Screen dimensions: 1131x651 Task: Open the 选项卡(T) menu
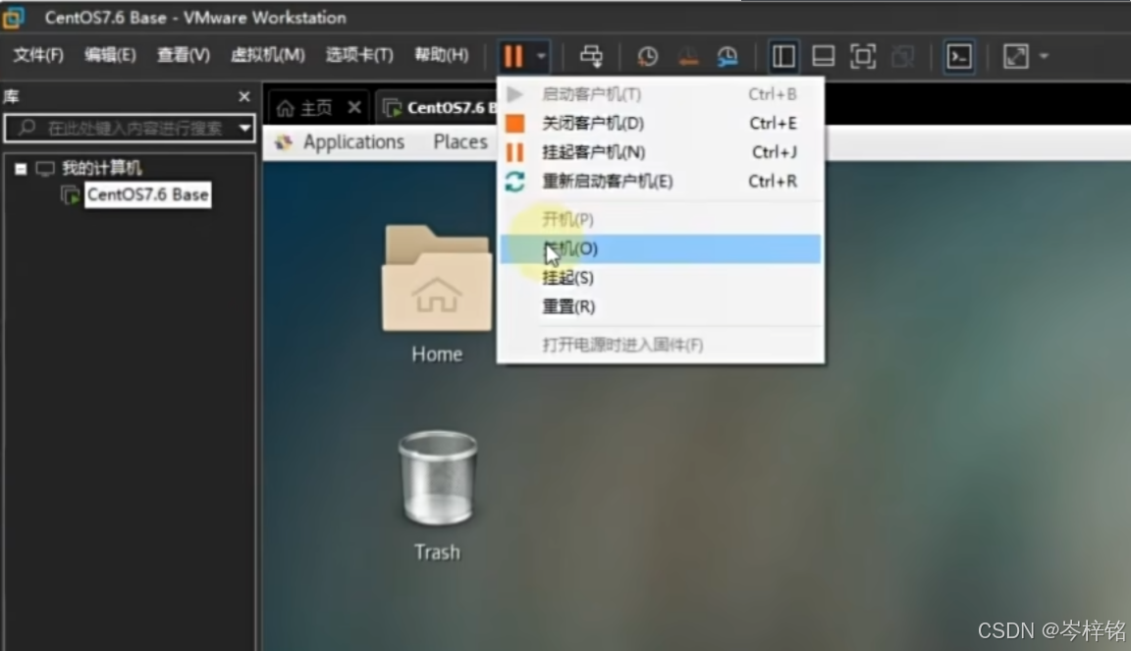pos(359,55)
